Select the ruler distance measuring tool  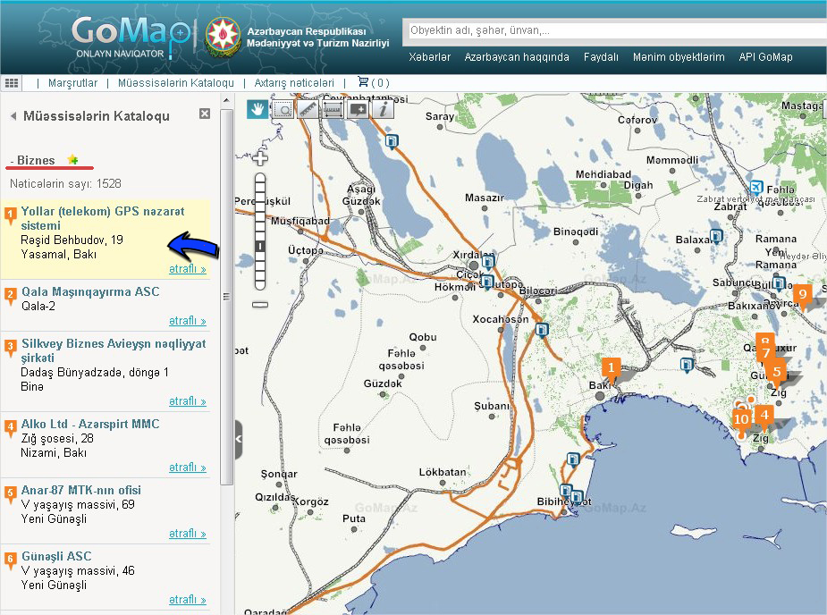point(308,109)
